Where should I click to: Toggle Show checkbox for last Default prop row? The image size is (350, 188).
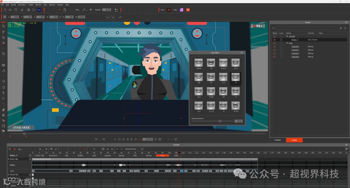[274, 57]
